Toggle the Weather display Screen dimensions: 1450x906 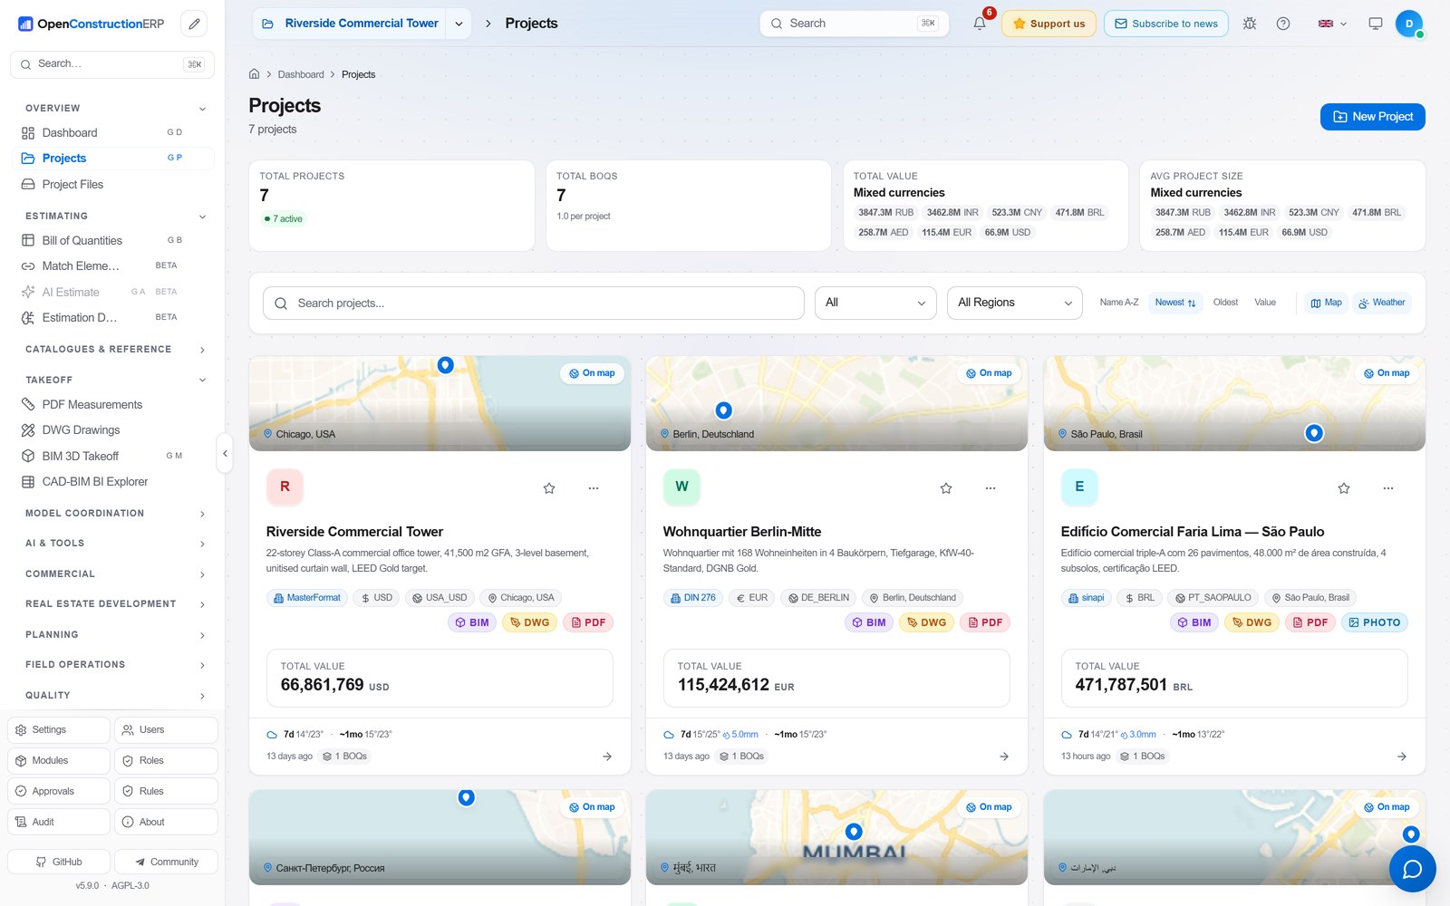[x=1381, y=303]
